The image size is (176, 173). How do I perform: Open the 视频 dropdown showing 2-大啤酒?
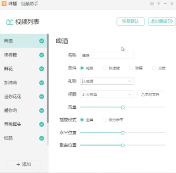pyautogui.click(x=107, y=95)
